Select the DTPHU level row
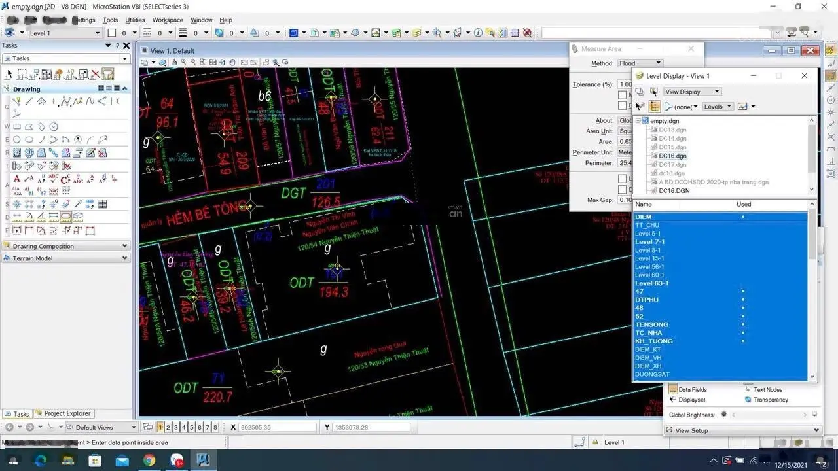Image resolution: width=838 pixels, height=471 pixels. (720, 300)
